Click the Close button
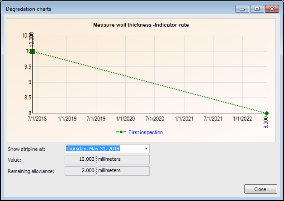This screenshot has height=201, width=284. [x=260, y=189]
